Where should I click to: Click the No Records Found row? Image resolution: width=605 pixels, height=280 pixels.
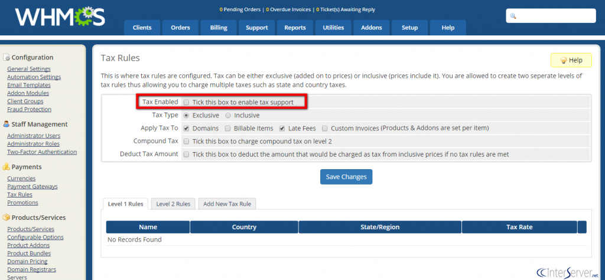coord(346,240)
